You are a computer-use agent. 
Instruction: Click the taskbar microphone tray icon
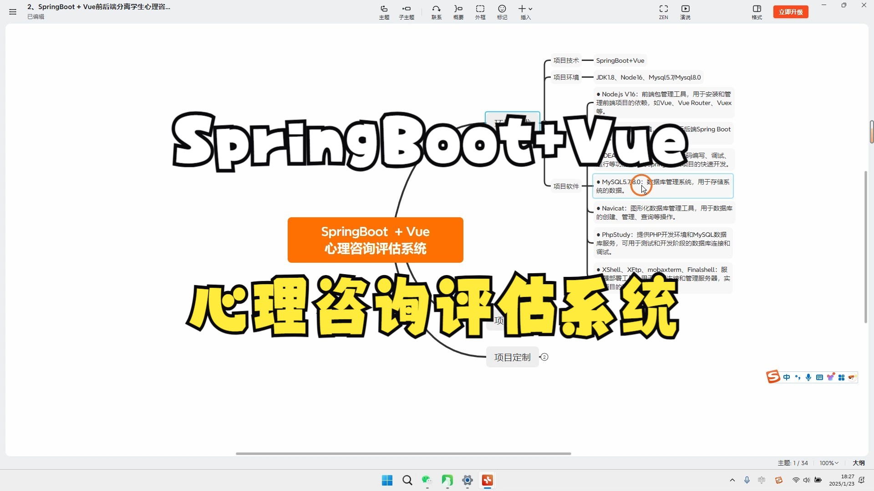tap(747, 480)
